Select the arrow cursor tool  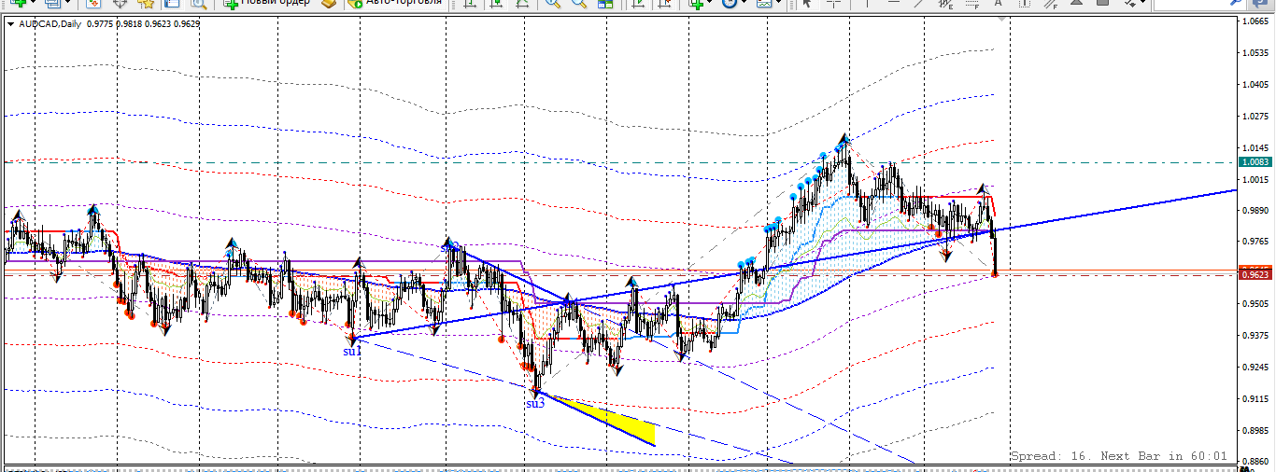coord(806,4)
